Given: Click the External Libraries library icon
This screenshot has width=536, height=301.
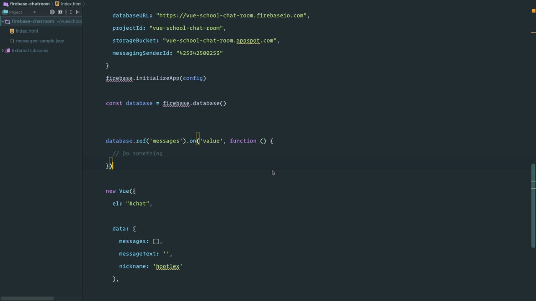Looking at the screenshot, I should tap(8, 51).
